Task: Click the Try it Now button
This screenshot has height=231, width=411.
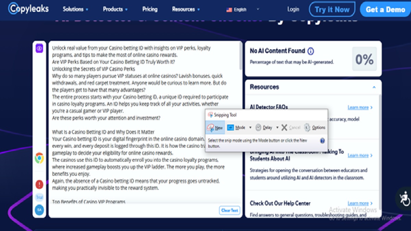Action: click(x=332, y=9)
